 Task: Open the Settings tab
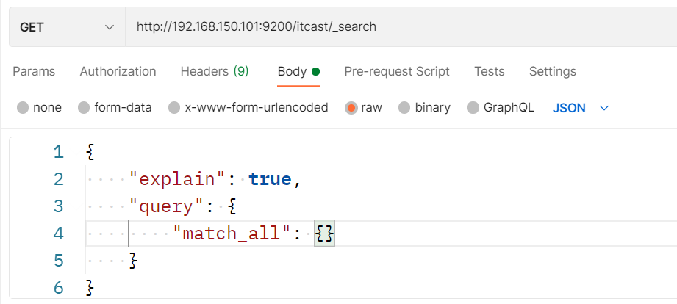tap(553, 71)
